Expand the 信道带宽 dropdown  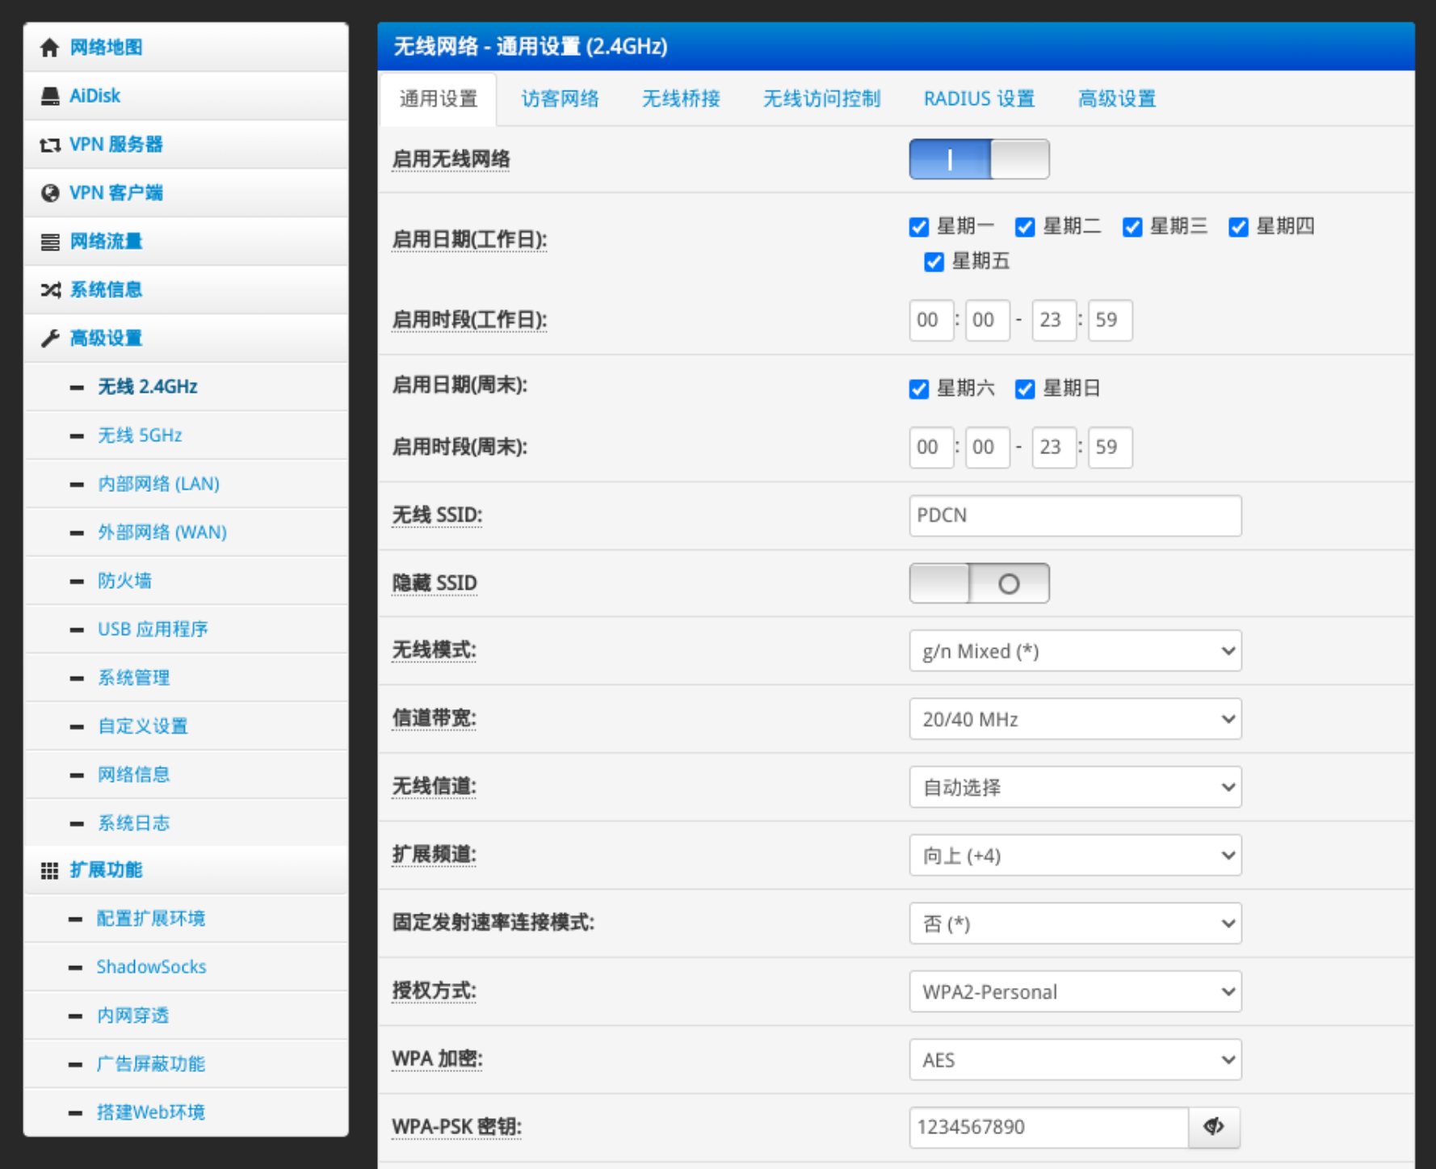(1074, 719)
